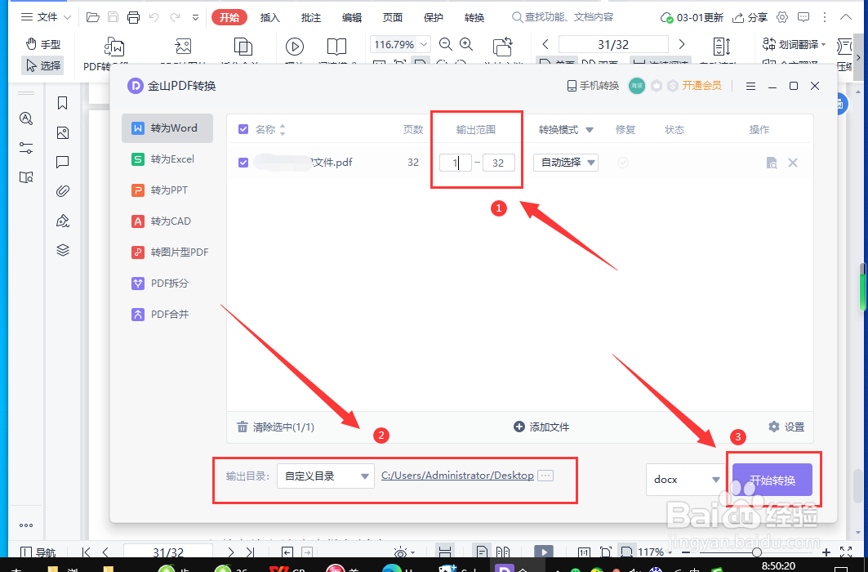Open the 页面 tab
Image resolution: width=868 pixels, height=572 pixels.
(393, 18)
